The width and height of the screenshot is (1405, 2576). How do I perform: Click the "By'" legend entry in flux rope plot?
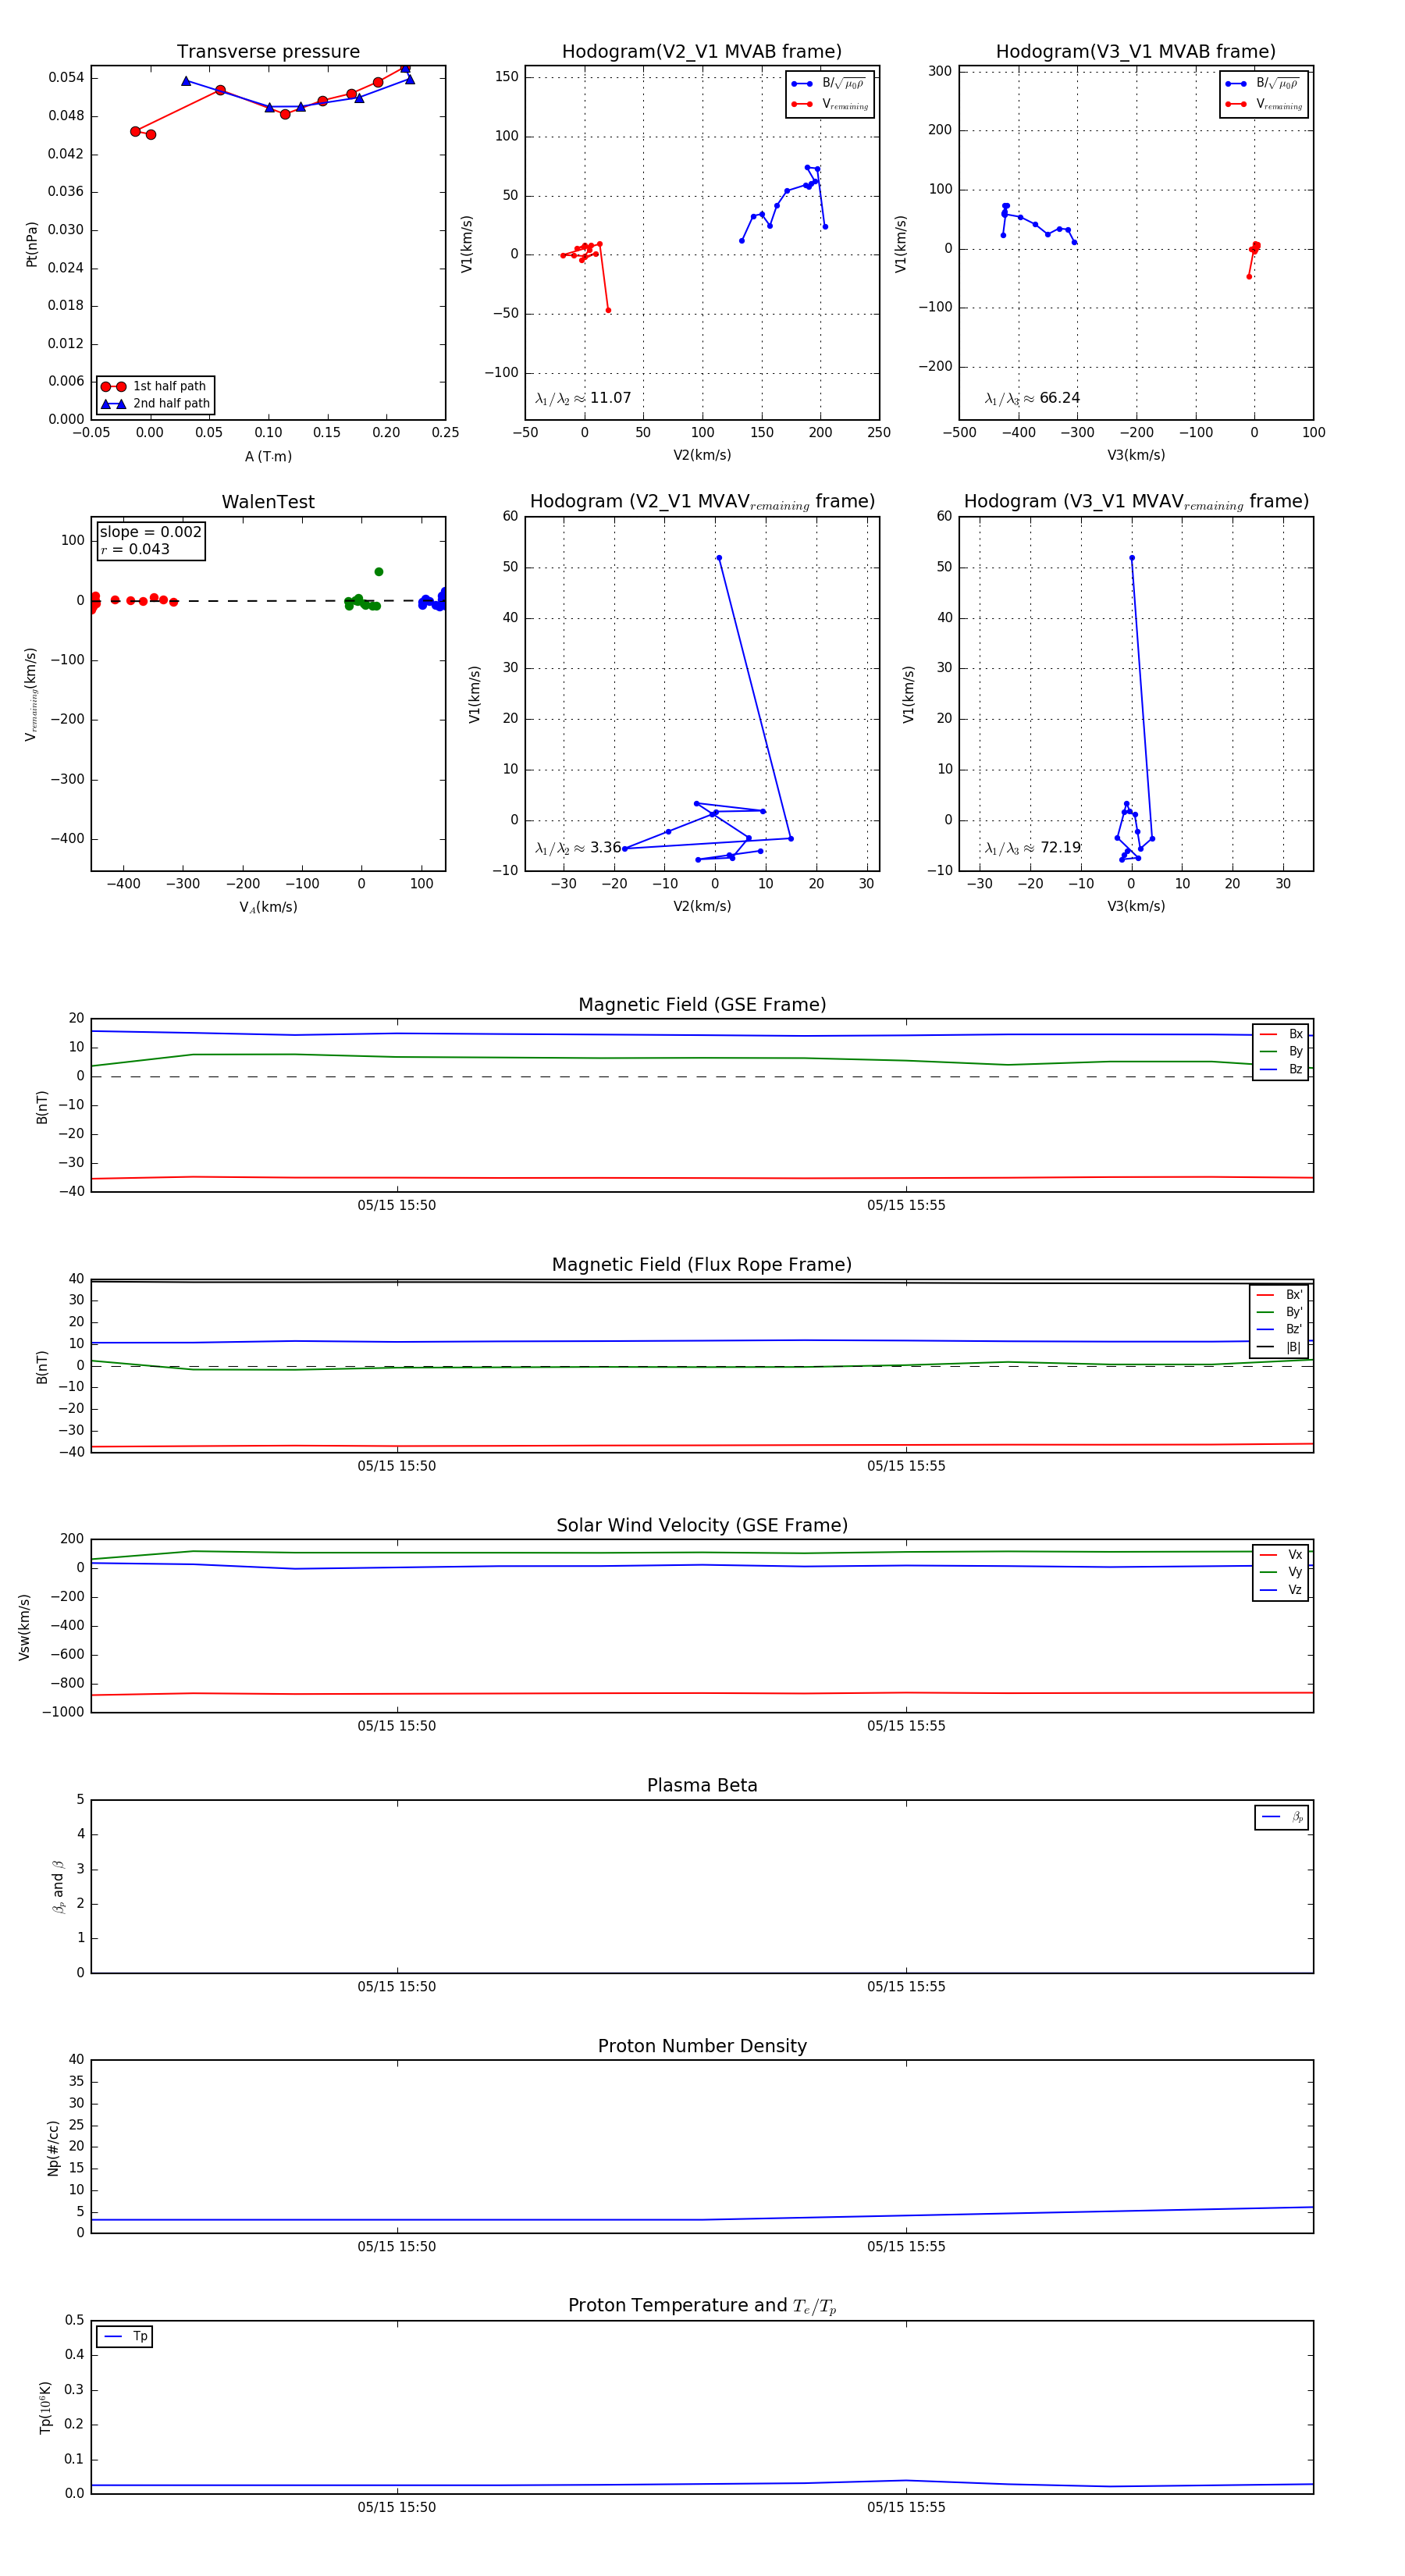(x=1280, y=1312)
